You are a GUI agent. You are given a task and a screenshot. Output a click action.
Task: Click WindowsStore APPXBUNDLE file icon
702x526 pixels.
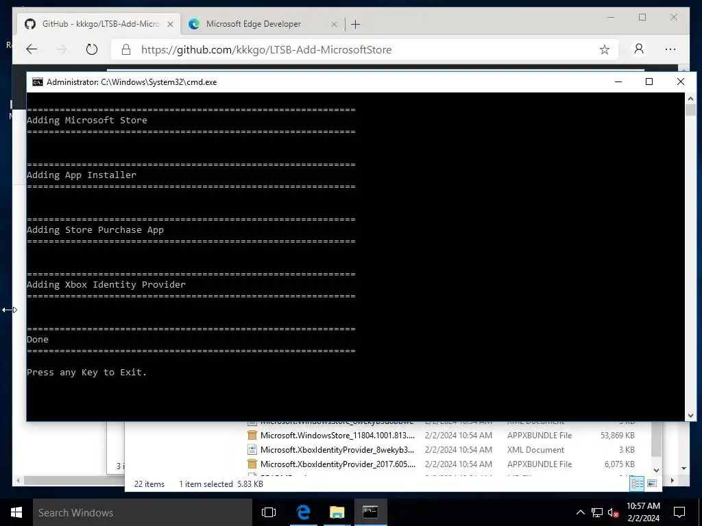(252, 435)
